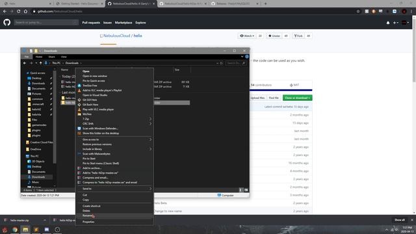Click GitHub notifications bell icon
416x234 pixels.
388,23
